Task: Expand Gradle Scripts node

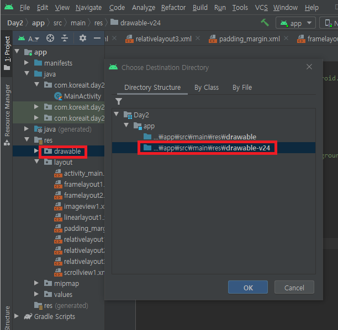Action: [x=17, y=316]
